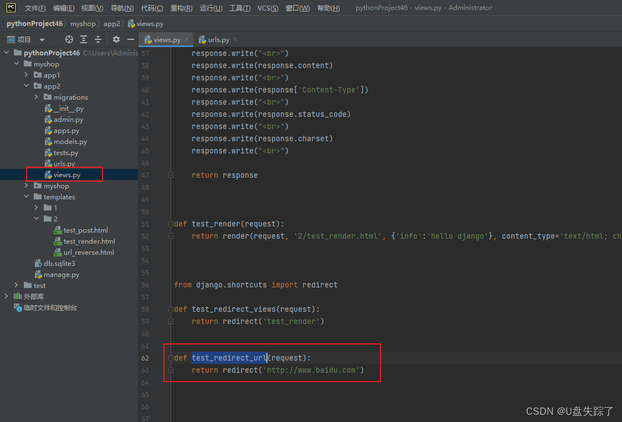Viewport: 622px width, 422px height.
Task: Hide project panel using the minimize dash icon
Action: tap(131, 39)
